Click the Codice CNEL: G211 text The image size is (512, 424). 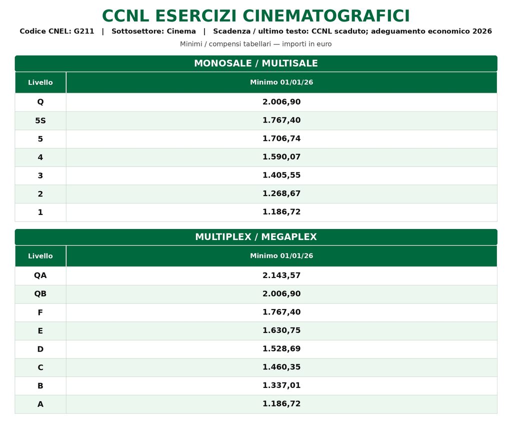point(57,31)
